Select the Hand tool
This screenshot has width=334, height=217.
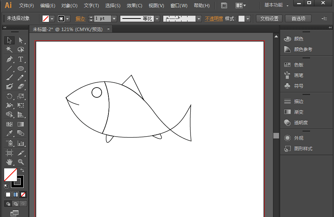pos(9,162)
